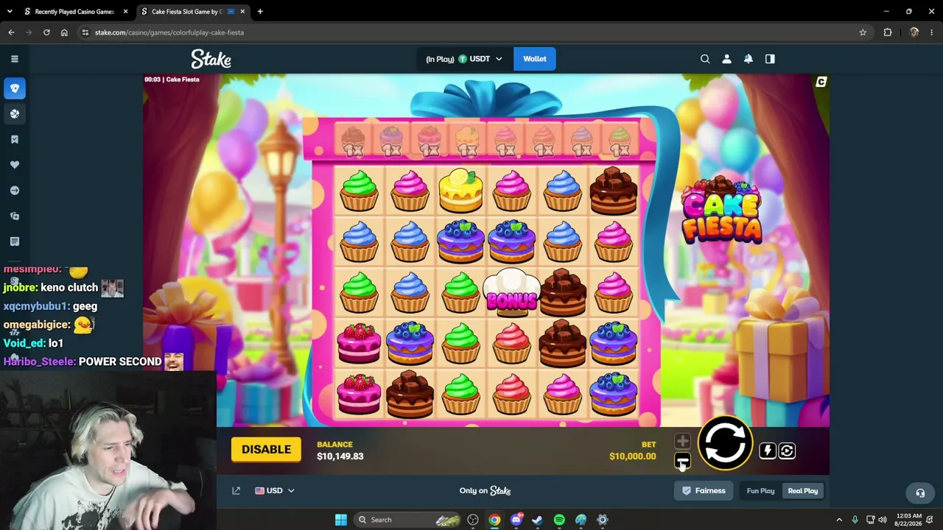Open the Chrome profile avatar
This screenshot has height=530, width=943.
(914, 32)
